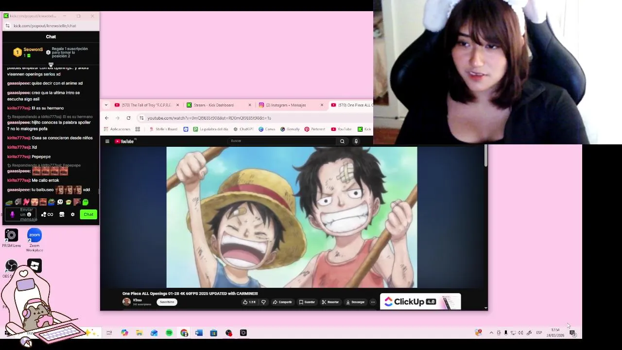
Task: Open the Aplicaciones bookmark shortcut
Action: (117, 129)
